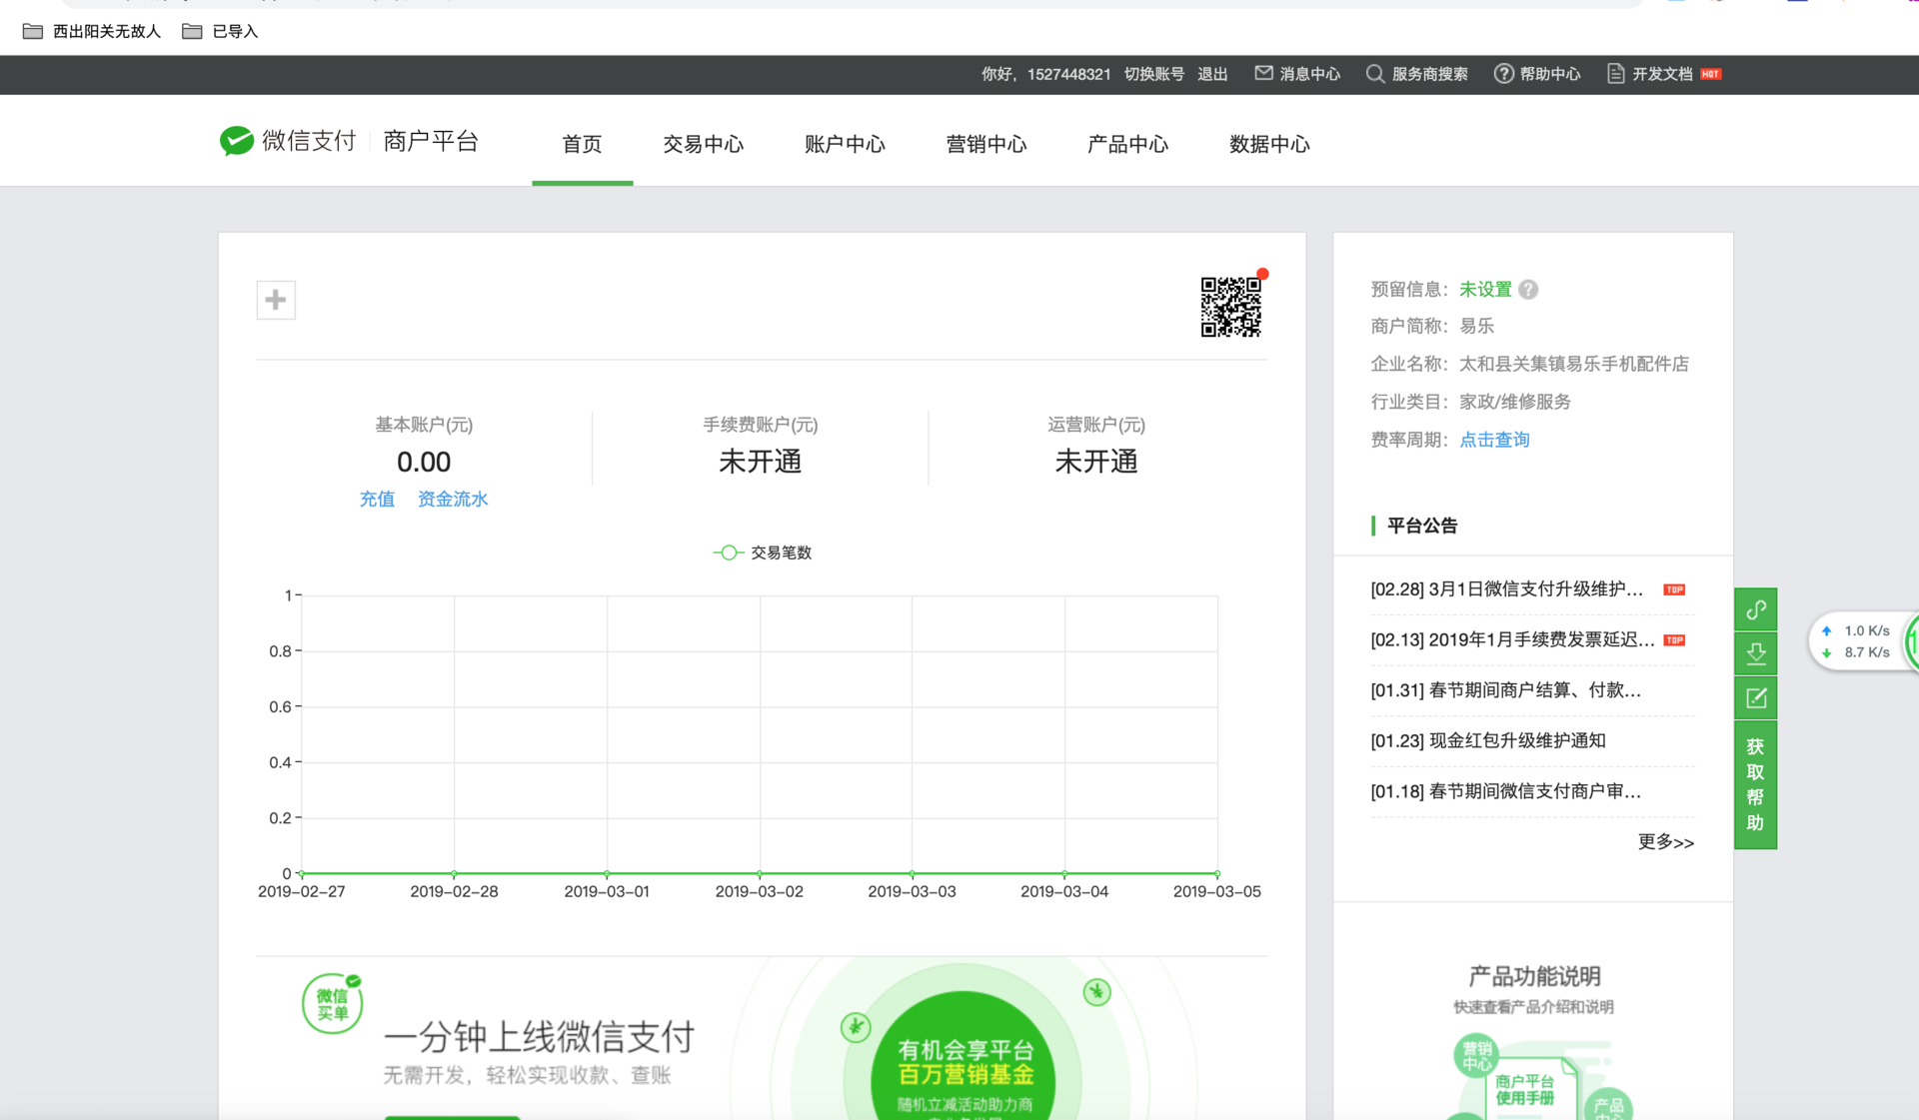Click the question mark beside 未设置
The height and width of the screenshot is (1120, 1919).
point(1528,290)
